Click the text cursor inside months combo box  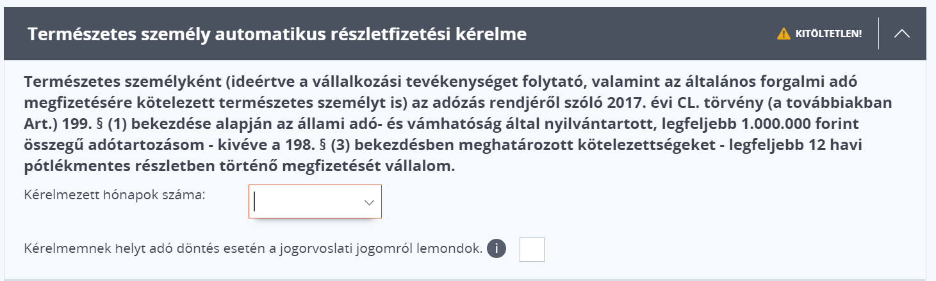(x=255, y=202)
